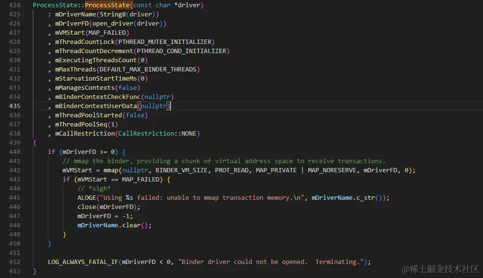Click line number 435 in the gutter
This screenshot has width=483, height=278.
click(x=14, y=106)
